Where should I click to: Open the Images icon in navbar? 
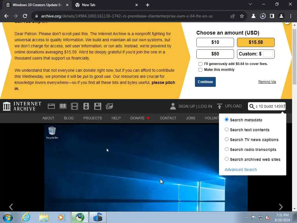109,106
